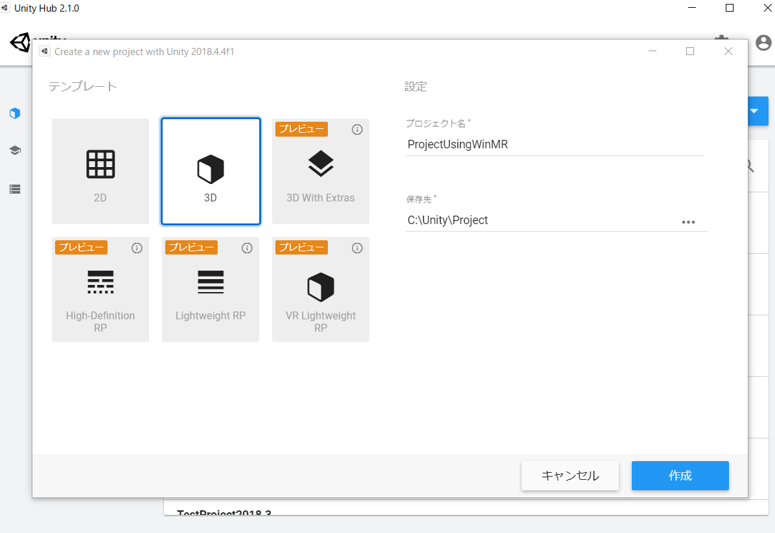
Task: Click the Unity logo at top left
Action: (x=21, y=43)
